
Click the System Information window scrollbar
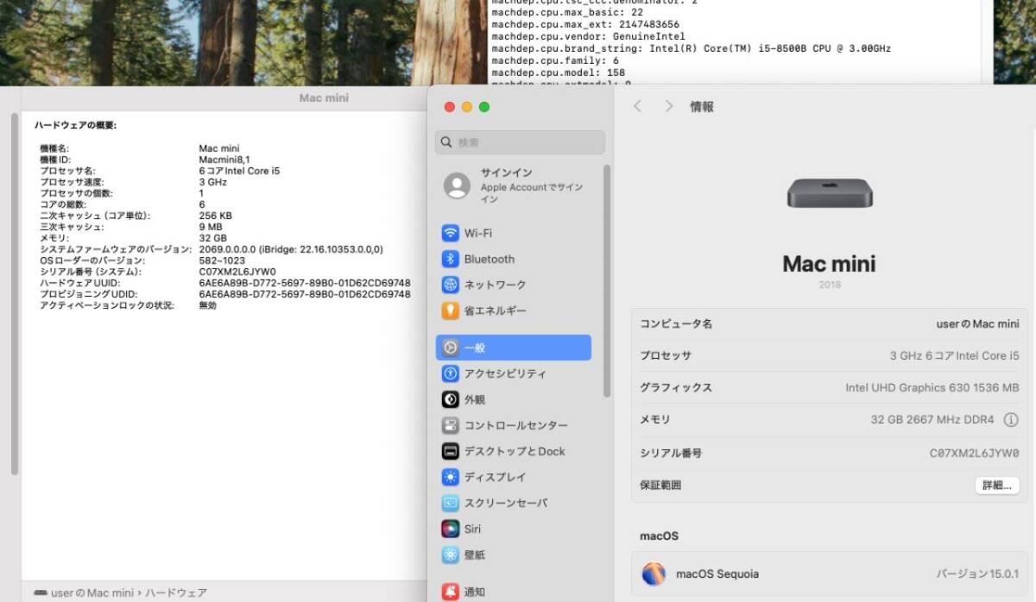click(14, 293)
